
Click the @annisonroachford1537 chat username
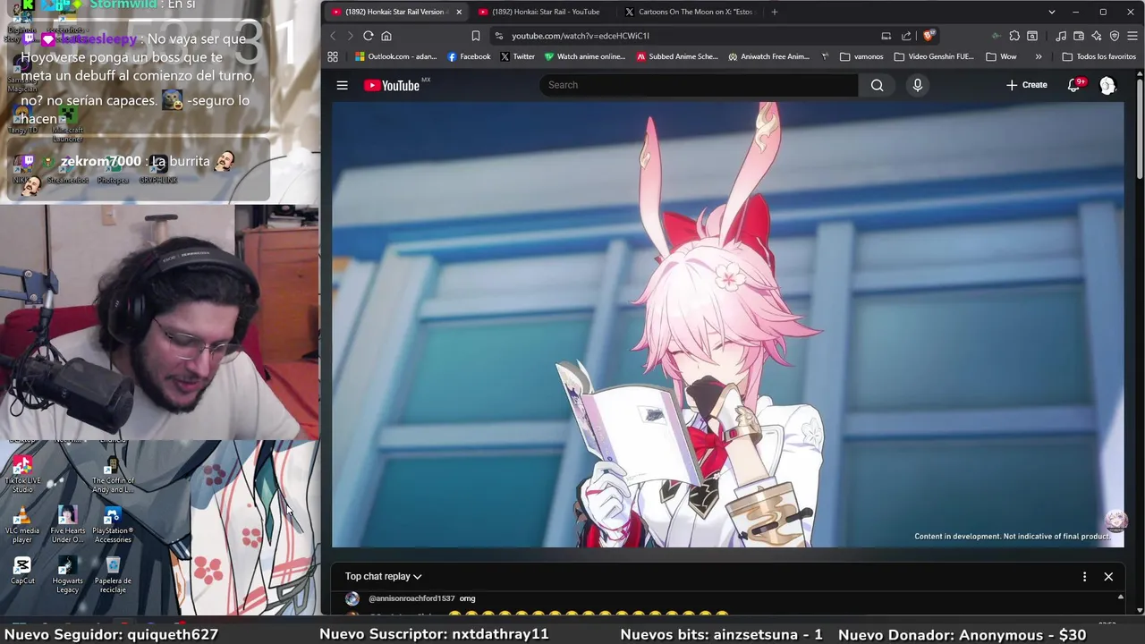coord(411,598)
